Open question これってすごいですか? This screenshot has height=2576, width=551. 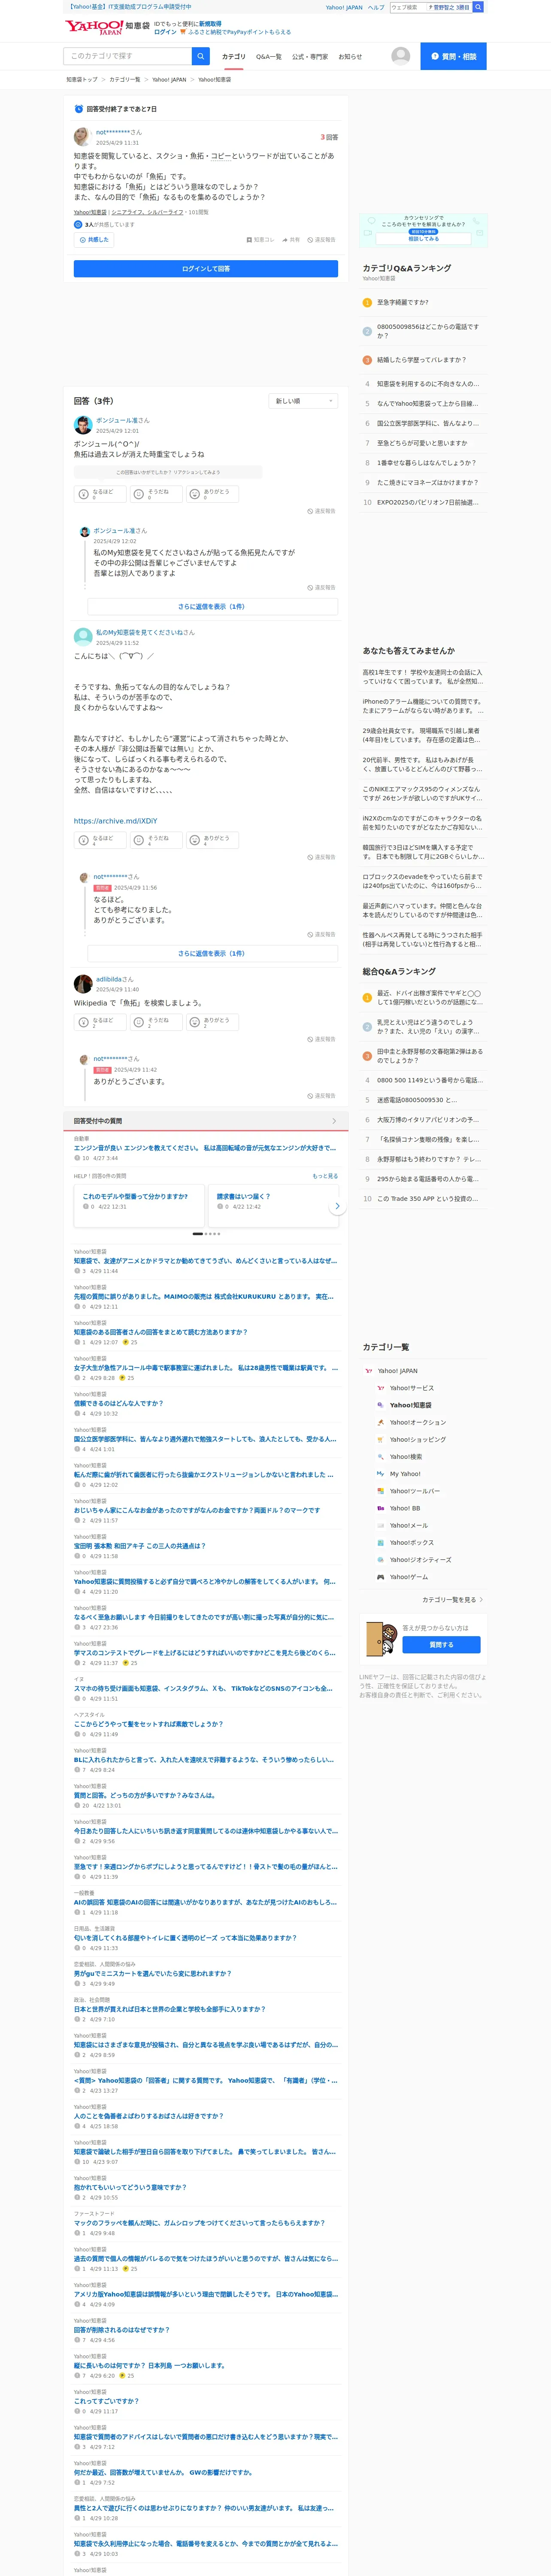tap(106, 2401)
